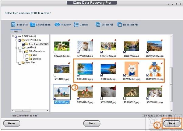This screenshot has width=183, height=131.
Task: Click the Home button
Action: (x=12, y=123)
